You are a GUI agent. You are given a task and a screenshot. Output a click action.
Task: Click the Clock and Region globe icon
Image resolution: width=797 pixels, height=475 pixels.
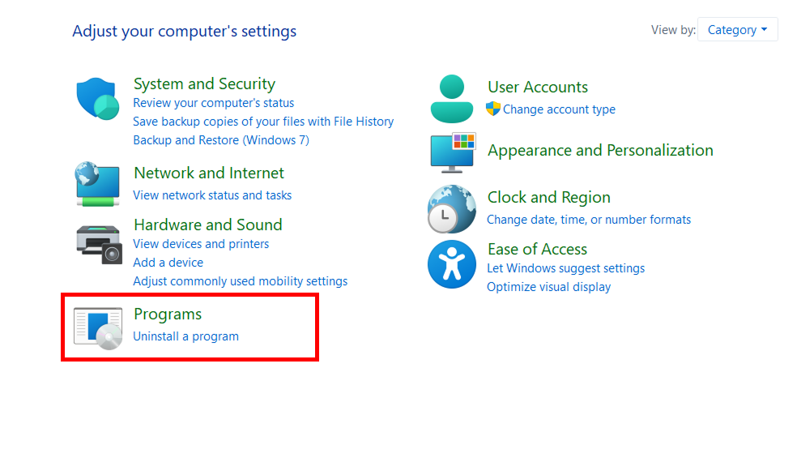[x=451, y=209]
